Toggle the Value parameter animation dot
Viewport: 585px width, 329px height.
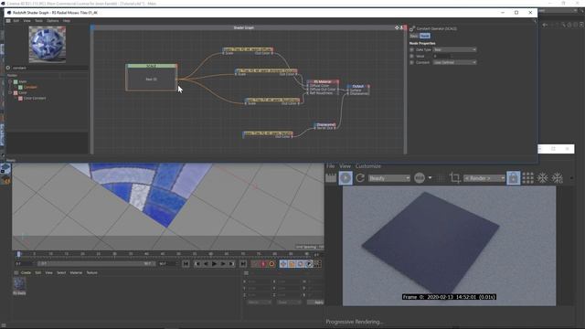[x=412, y=56]
